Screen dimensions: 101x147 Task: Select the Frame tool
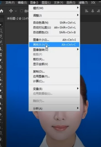(x=1, y=55)
